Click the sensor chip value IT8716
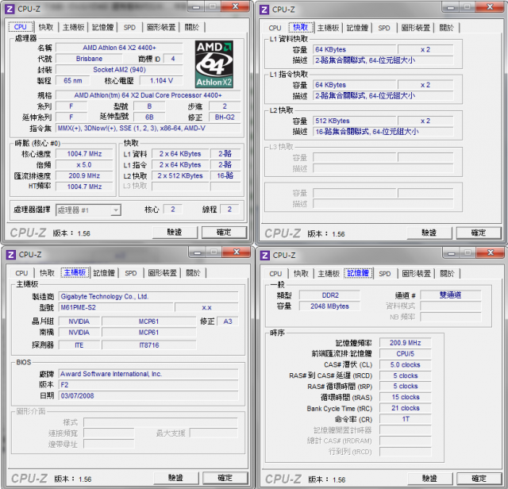Image resolution: width=508 pixels, height=489 pixels. point(149,345)
